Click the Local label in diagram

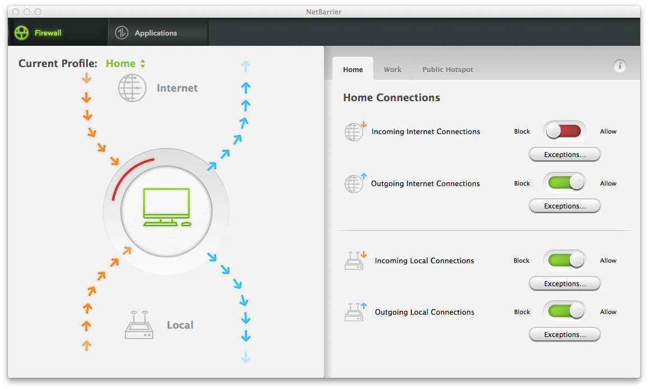click(x=180, y=325)
